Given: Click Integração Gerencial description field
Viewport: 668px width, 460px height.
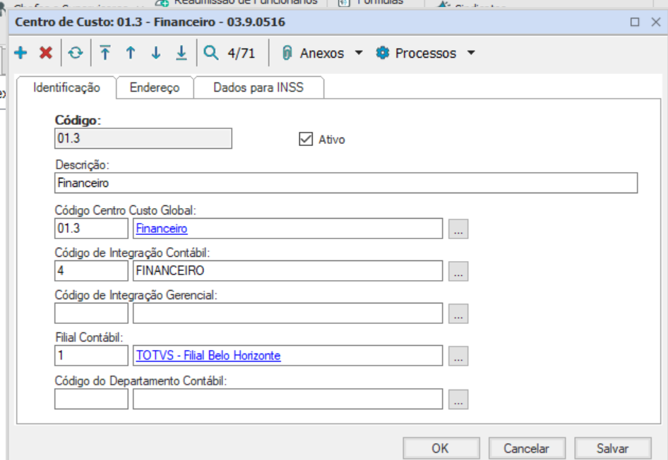Looking at the screenshot, I should [287, 313].
